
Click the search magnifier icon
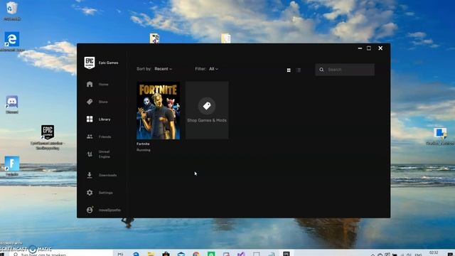pyautogui.click(x=321, y=70)
